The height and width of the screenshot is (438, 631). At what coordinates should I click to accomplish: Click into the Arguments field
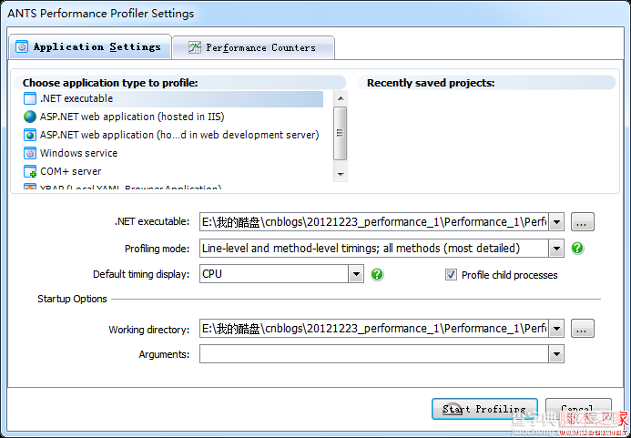(x=374, y=354)
